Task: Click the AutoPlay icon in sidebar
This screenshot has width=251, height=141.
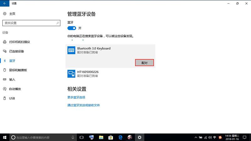Action: [x=5, y=89]
